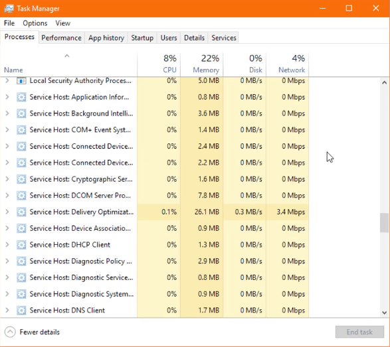
Task: Select the 1.7 MB memory cell
Action: pyautogui.click(x=202, y=311)
